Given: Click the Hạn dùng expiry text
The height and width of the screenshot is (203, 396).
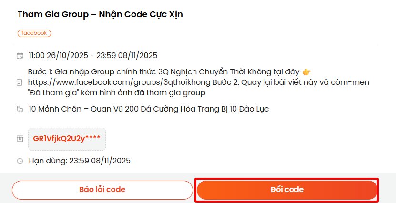Looking at the screenshot, I should coord(80,161).
